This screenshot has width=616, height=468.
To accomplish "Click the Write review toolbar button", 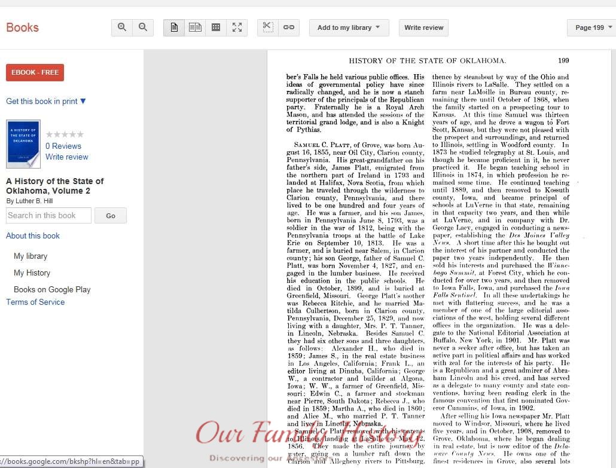I will pyautogui.click(x=423, y=27).
